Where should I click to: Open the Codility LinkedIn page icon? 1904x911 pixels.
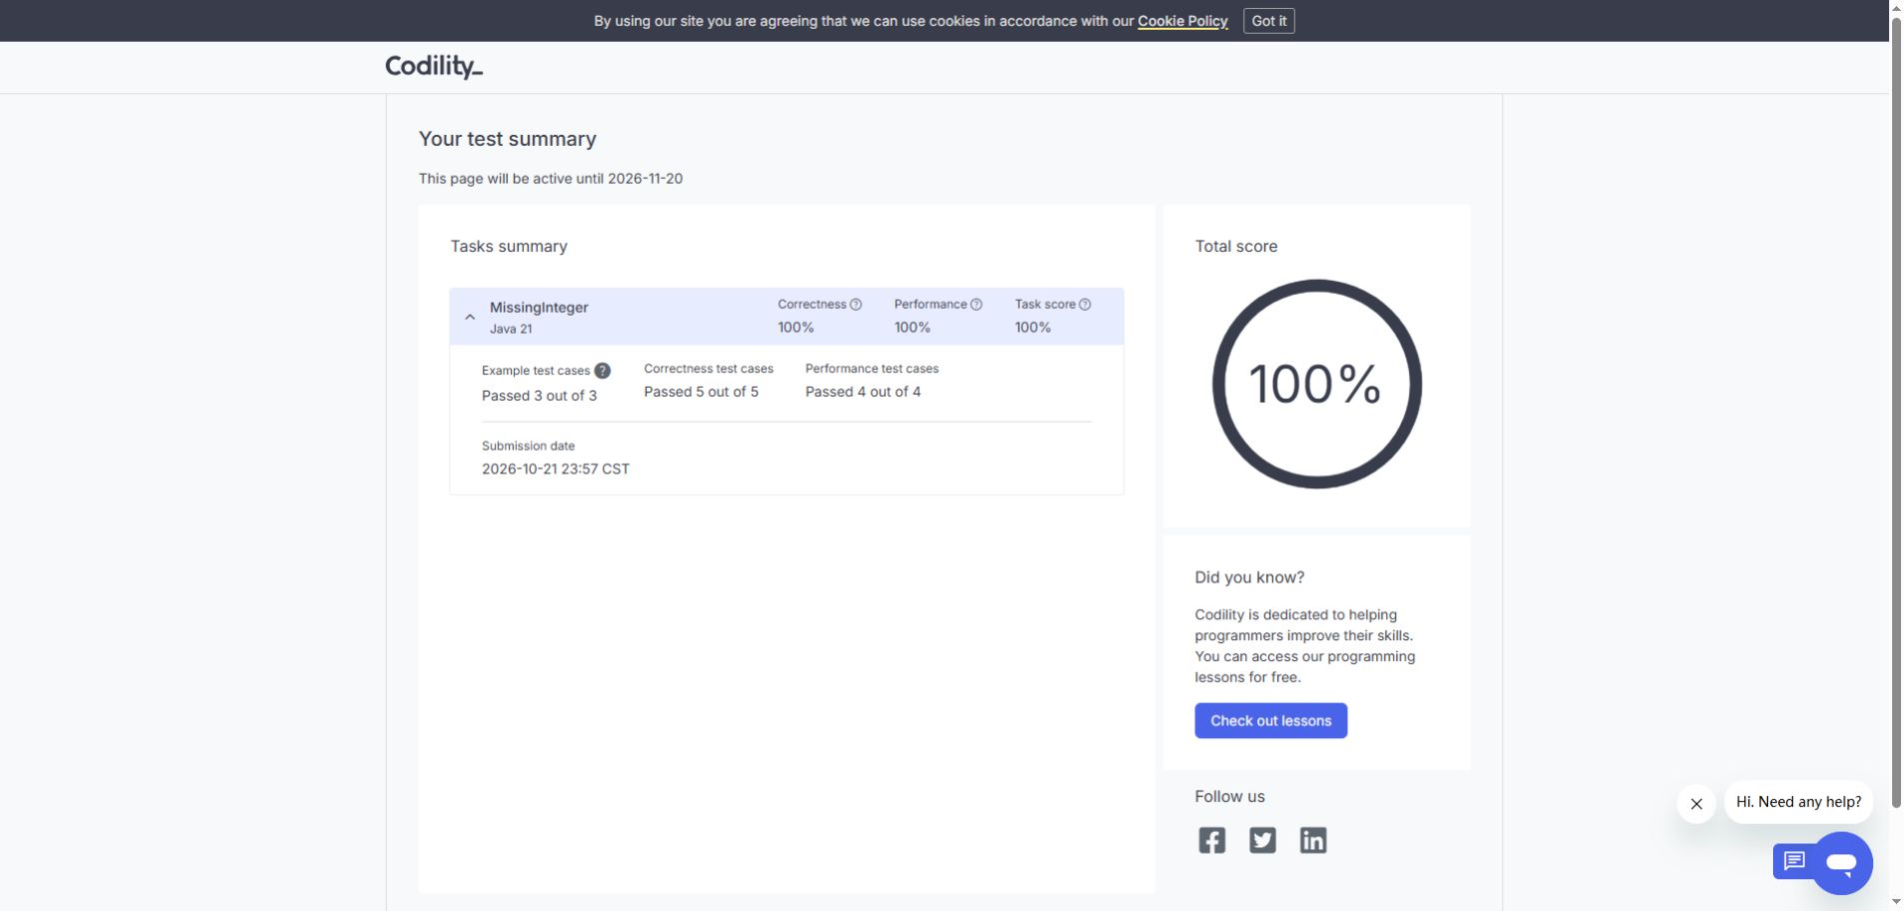(1313, 840)
